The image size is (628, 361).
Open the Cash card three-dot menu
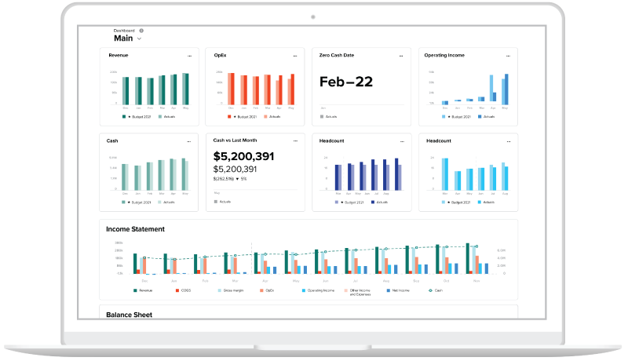pos(189,140)
